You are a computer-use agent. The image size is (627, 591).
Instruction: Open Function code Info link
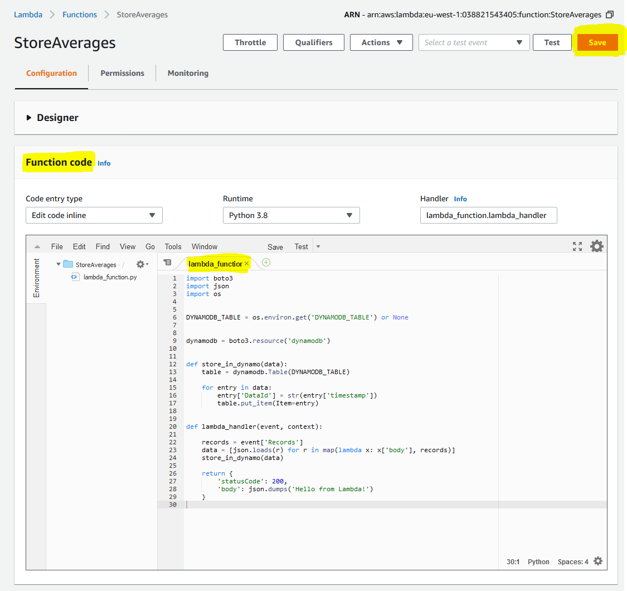[x=104, y=163]
